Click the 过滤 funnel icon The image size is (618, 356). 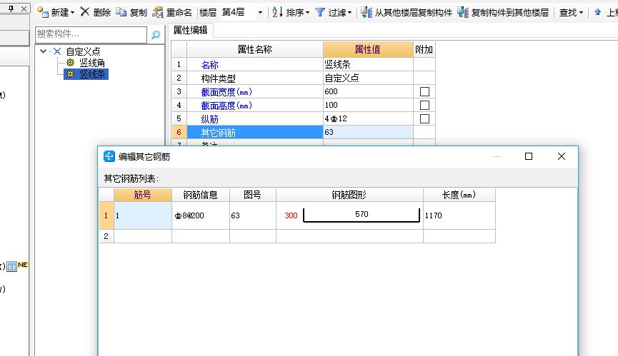click(x=320, y=13)
